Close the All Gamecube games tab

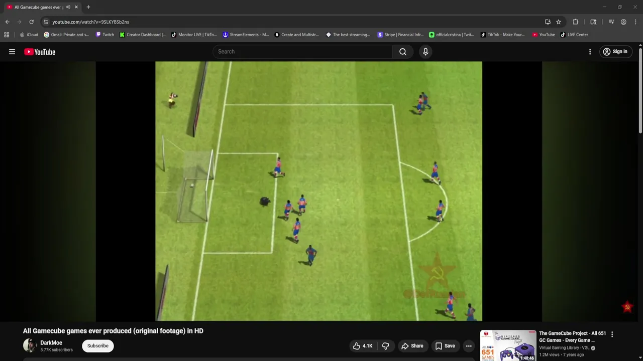point(76,7)
